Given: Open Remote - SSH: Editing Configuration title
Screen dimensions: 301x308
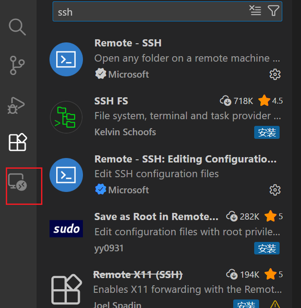Looking at the screenshot, I should coord(186,159).
